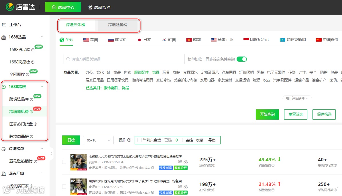
Task: Click the 导出 action link
Action: [212, 140]
